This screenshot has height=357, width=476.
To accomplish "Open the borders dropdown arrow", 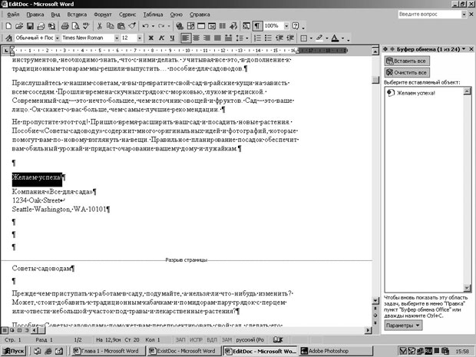I will point(311,38).
